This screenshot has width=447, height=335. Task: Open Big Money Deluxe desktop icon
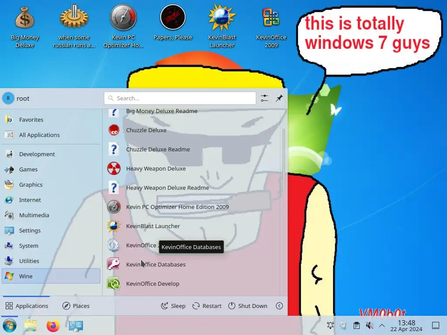pyautogui.click(x=24, y=27)
